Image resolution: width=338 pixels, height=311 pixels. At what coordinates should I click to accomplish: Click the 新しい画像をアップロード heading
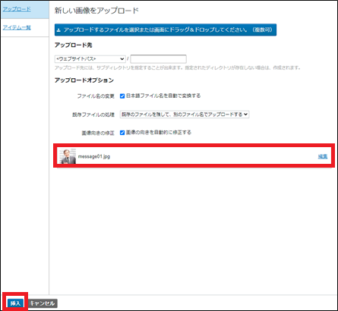[x=96, y=11]
